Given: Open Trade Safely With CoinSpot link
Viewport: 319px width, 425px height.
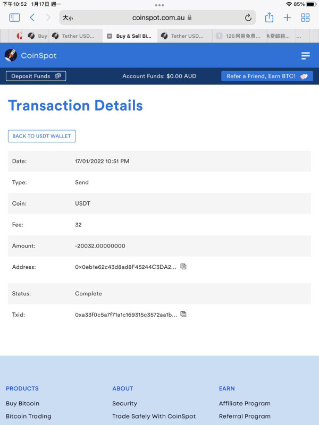Looking at the screenshot, I should [154, 416].
